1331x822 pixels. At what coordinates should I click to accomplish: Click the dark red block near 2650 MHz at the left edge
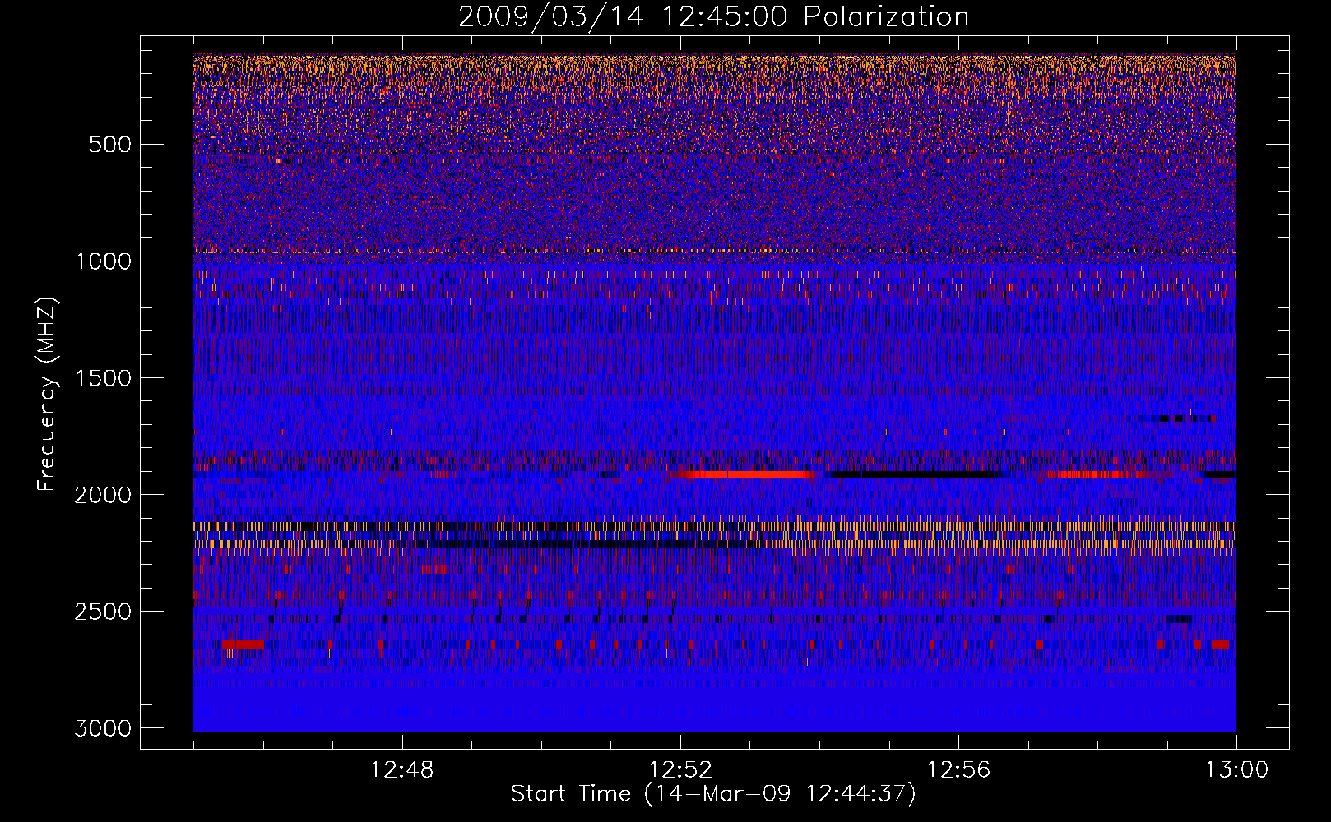coord(243,645)
